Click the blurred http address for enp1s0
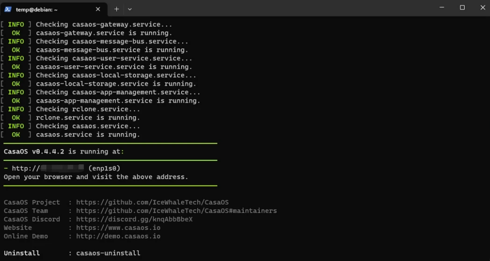 click(48, 168)
